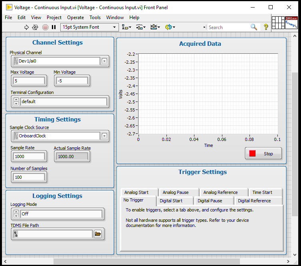301x266 pixels.
Task: Click the Pause toolbar icon
Action: (54, 27)
